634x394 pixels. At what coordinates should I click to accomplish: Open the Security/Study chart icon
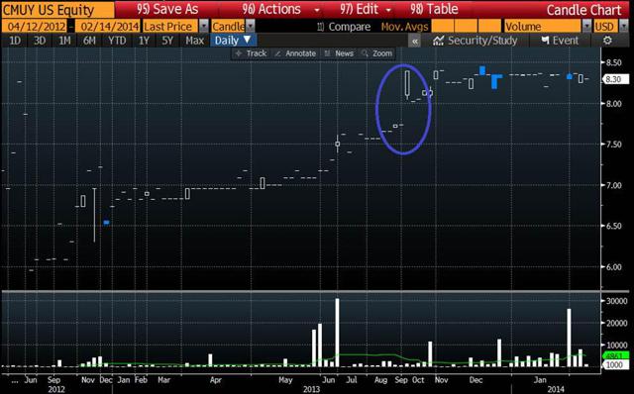click(438, 41)
